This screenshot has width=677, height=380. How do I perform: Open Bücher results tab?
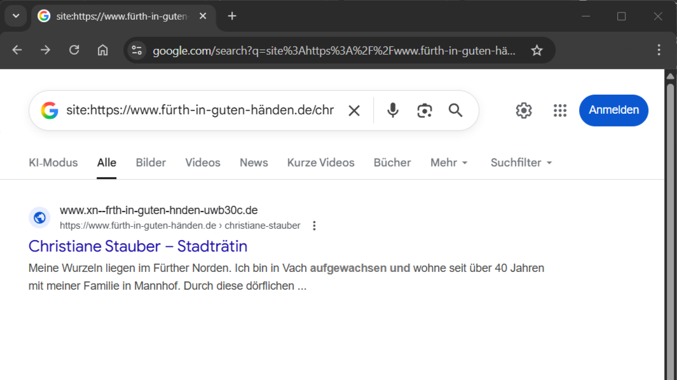pos(392,163)
